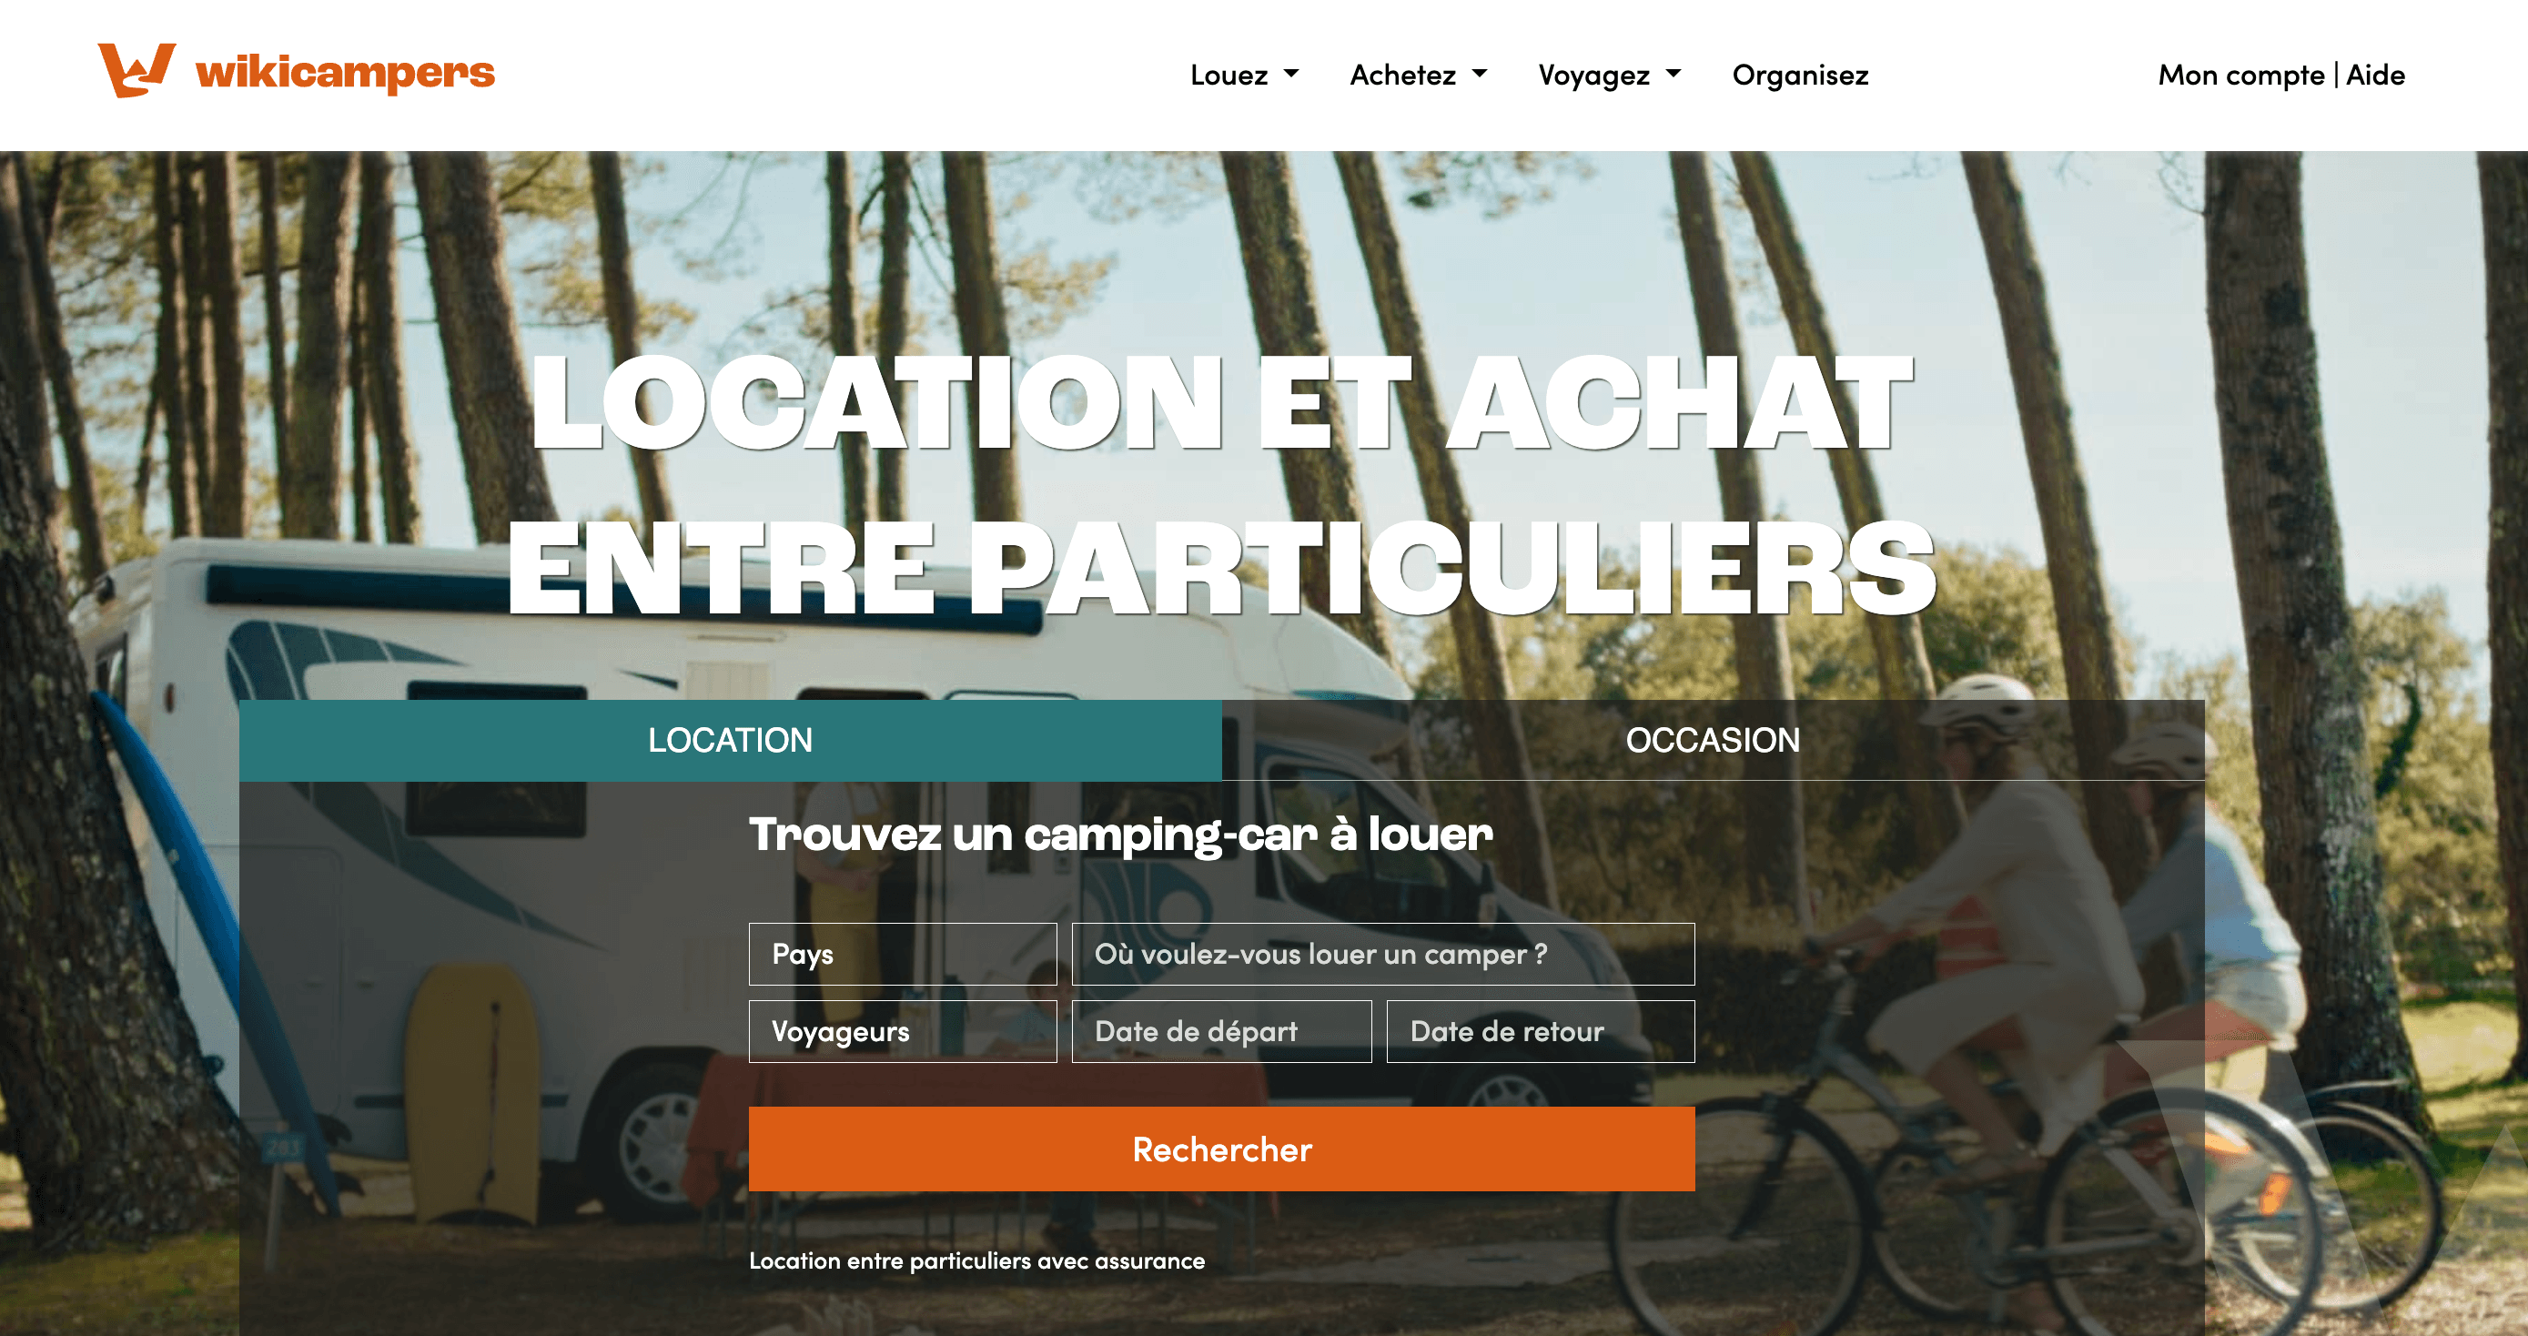Viewport: 2528px width, 1336px height.
Task: Expand the Voyagez dropdown arrow
Action: [1674, 74]
